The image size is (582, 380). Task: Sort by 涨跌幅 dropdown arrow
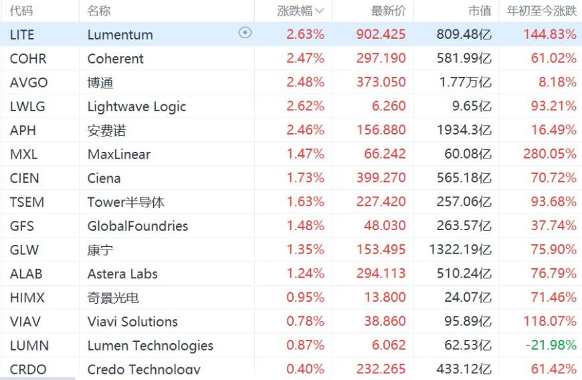point(320,11)
